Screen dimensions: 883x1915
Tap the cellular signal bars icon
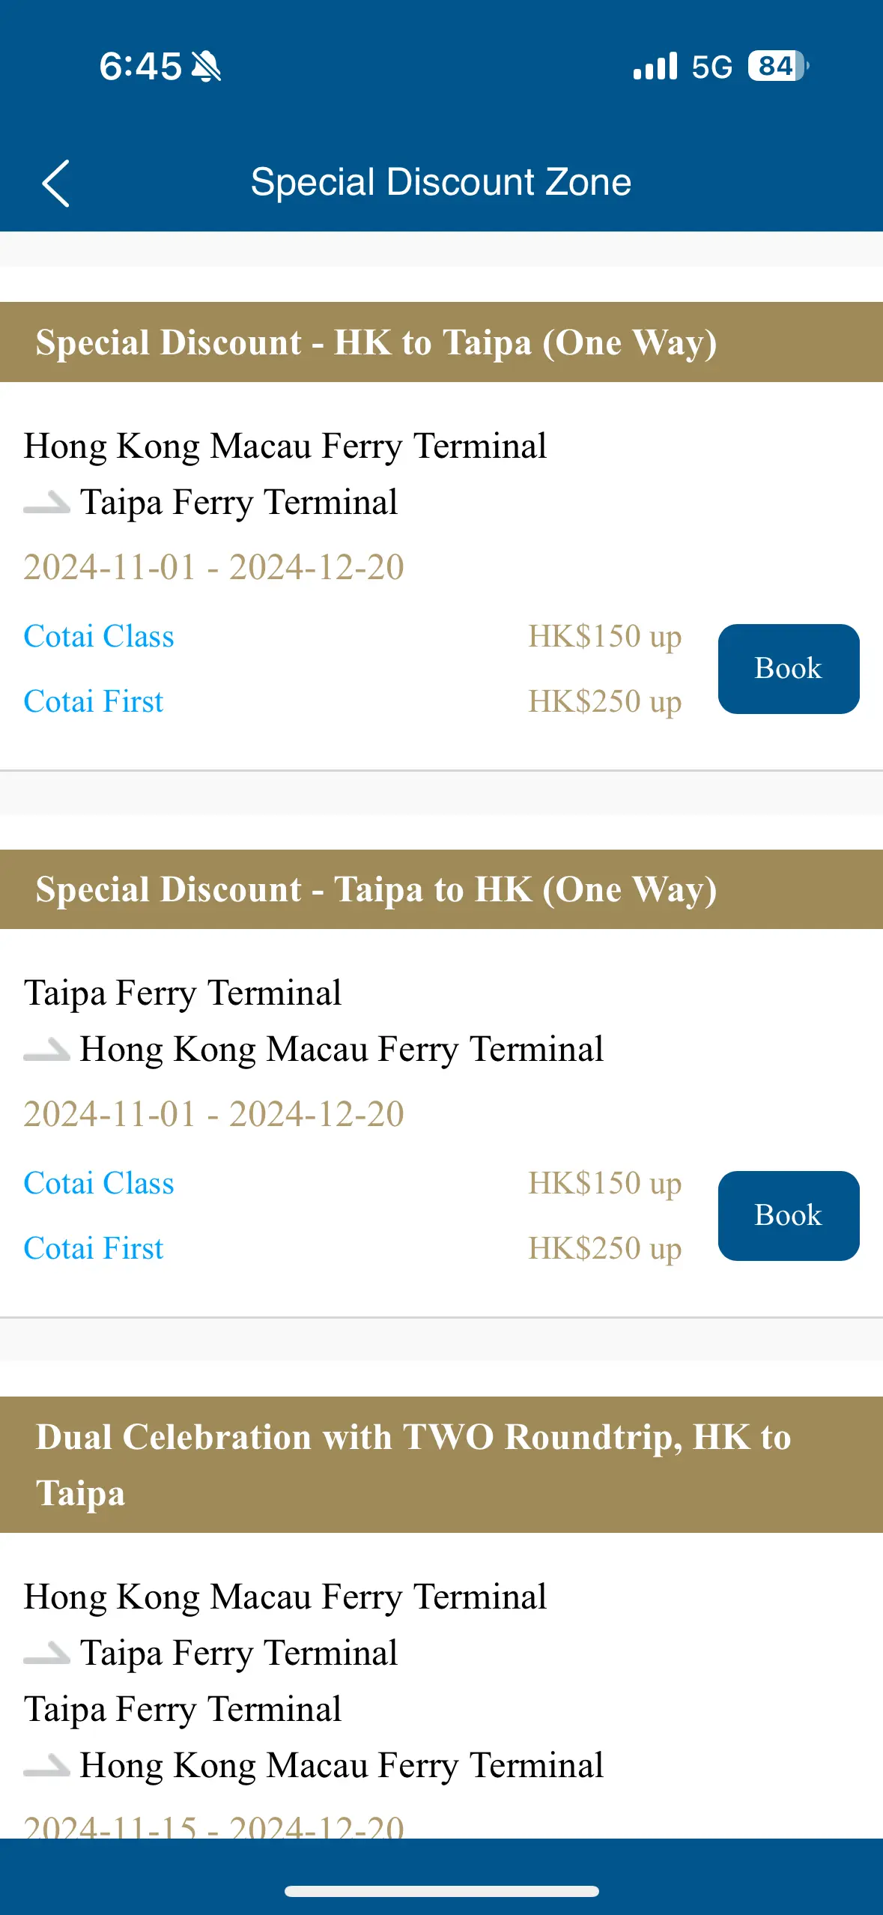[655, 66]
